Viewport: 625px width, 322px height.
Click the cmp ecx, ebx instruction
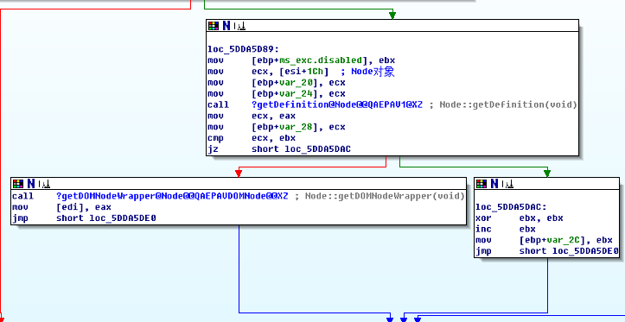click(252, 138)
